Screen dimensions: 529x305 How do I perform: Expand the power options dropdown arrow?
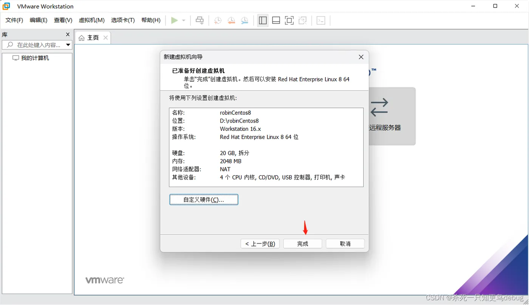coord(184,20)
